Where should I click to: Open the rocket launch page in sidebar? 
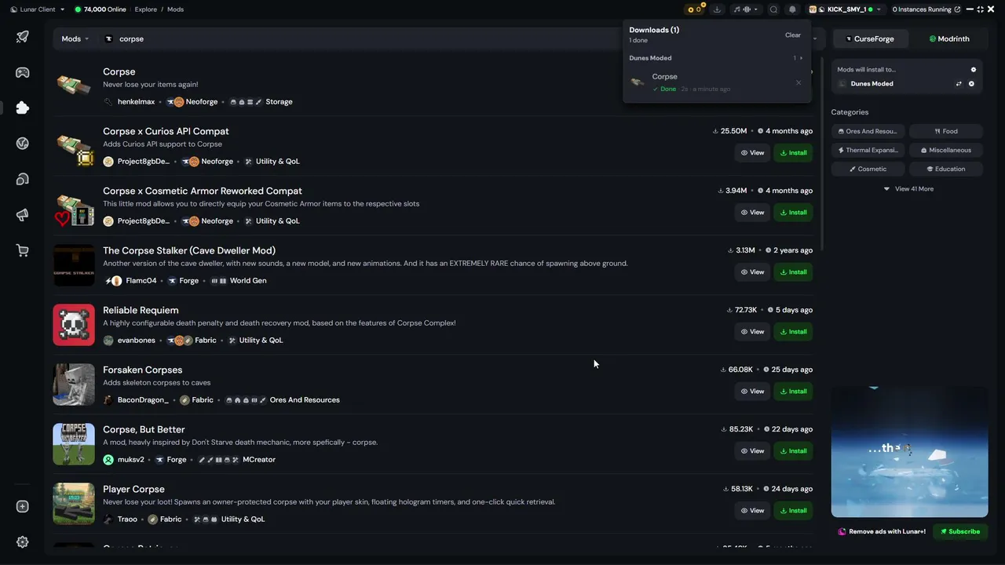point(22,37)
